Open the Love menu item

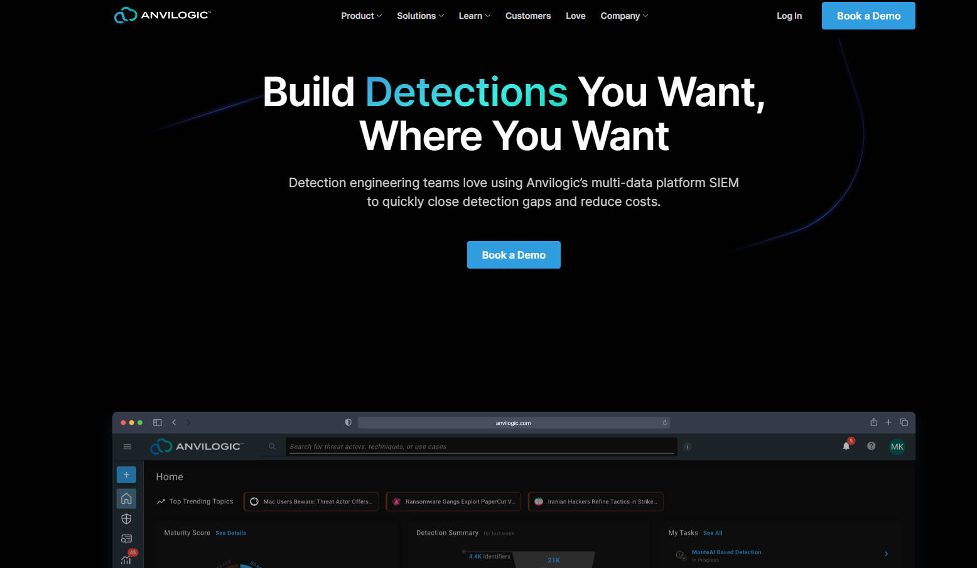(x=575, y=16)
